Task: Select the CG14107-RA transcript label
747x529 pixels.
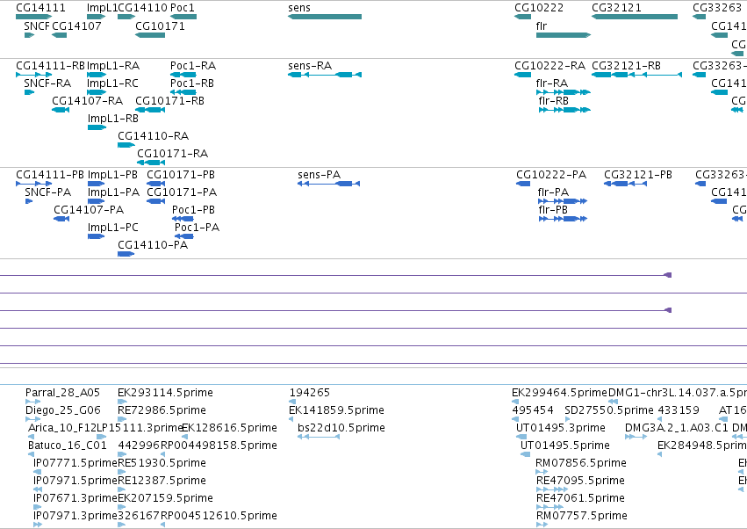Action: point(87,101)
